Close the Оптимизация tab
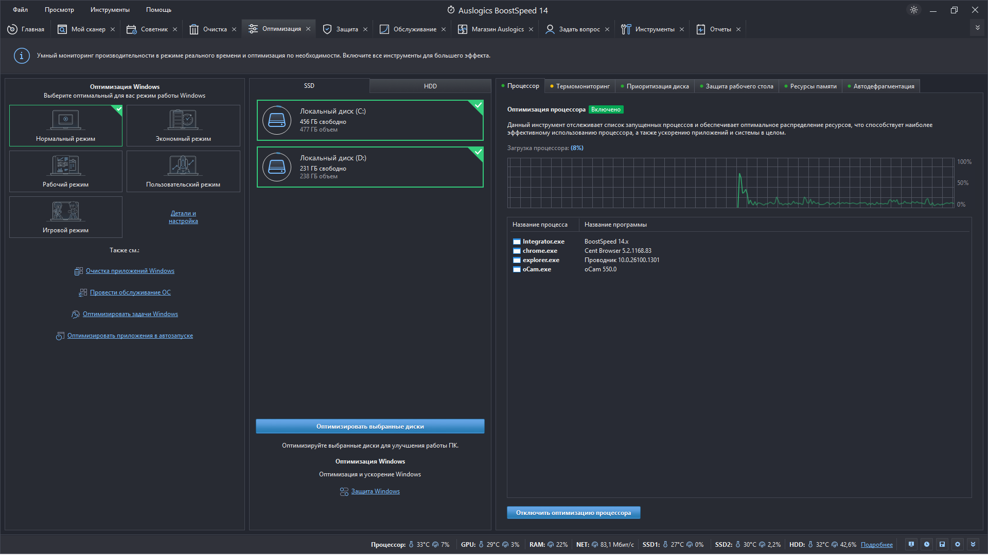This screenshot has width=988, height=555. pyautogui.click(x=308, y=29)
